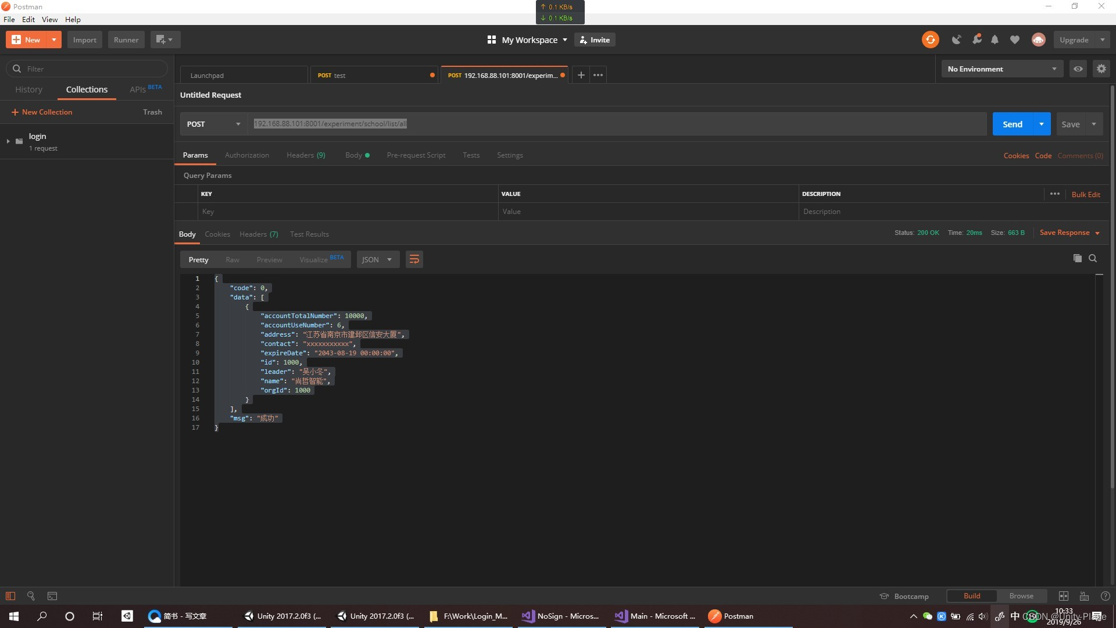
Task: Expand the login collection
Action: [8, 141]
